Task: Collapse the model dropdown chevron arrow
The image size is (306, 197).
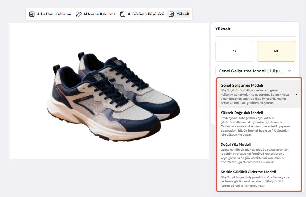Action: point(290,71)
